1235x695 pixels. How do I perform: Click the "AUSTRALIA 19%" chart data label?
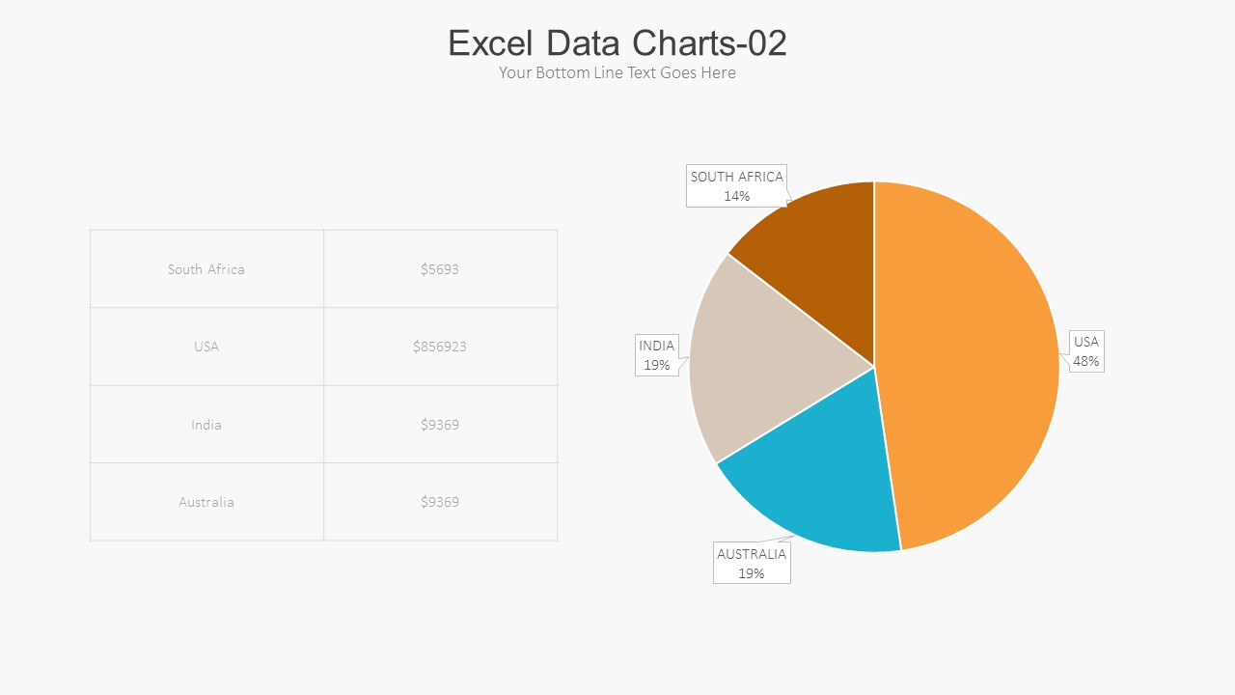pyautogui.click(x=752, y=564)
